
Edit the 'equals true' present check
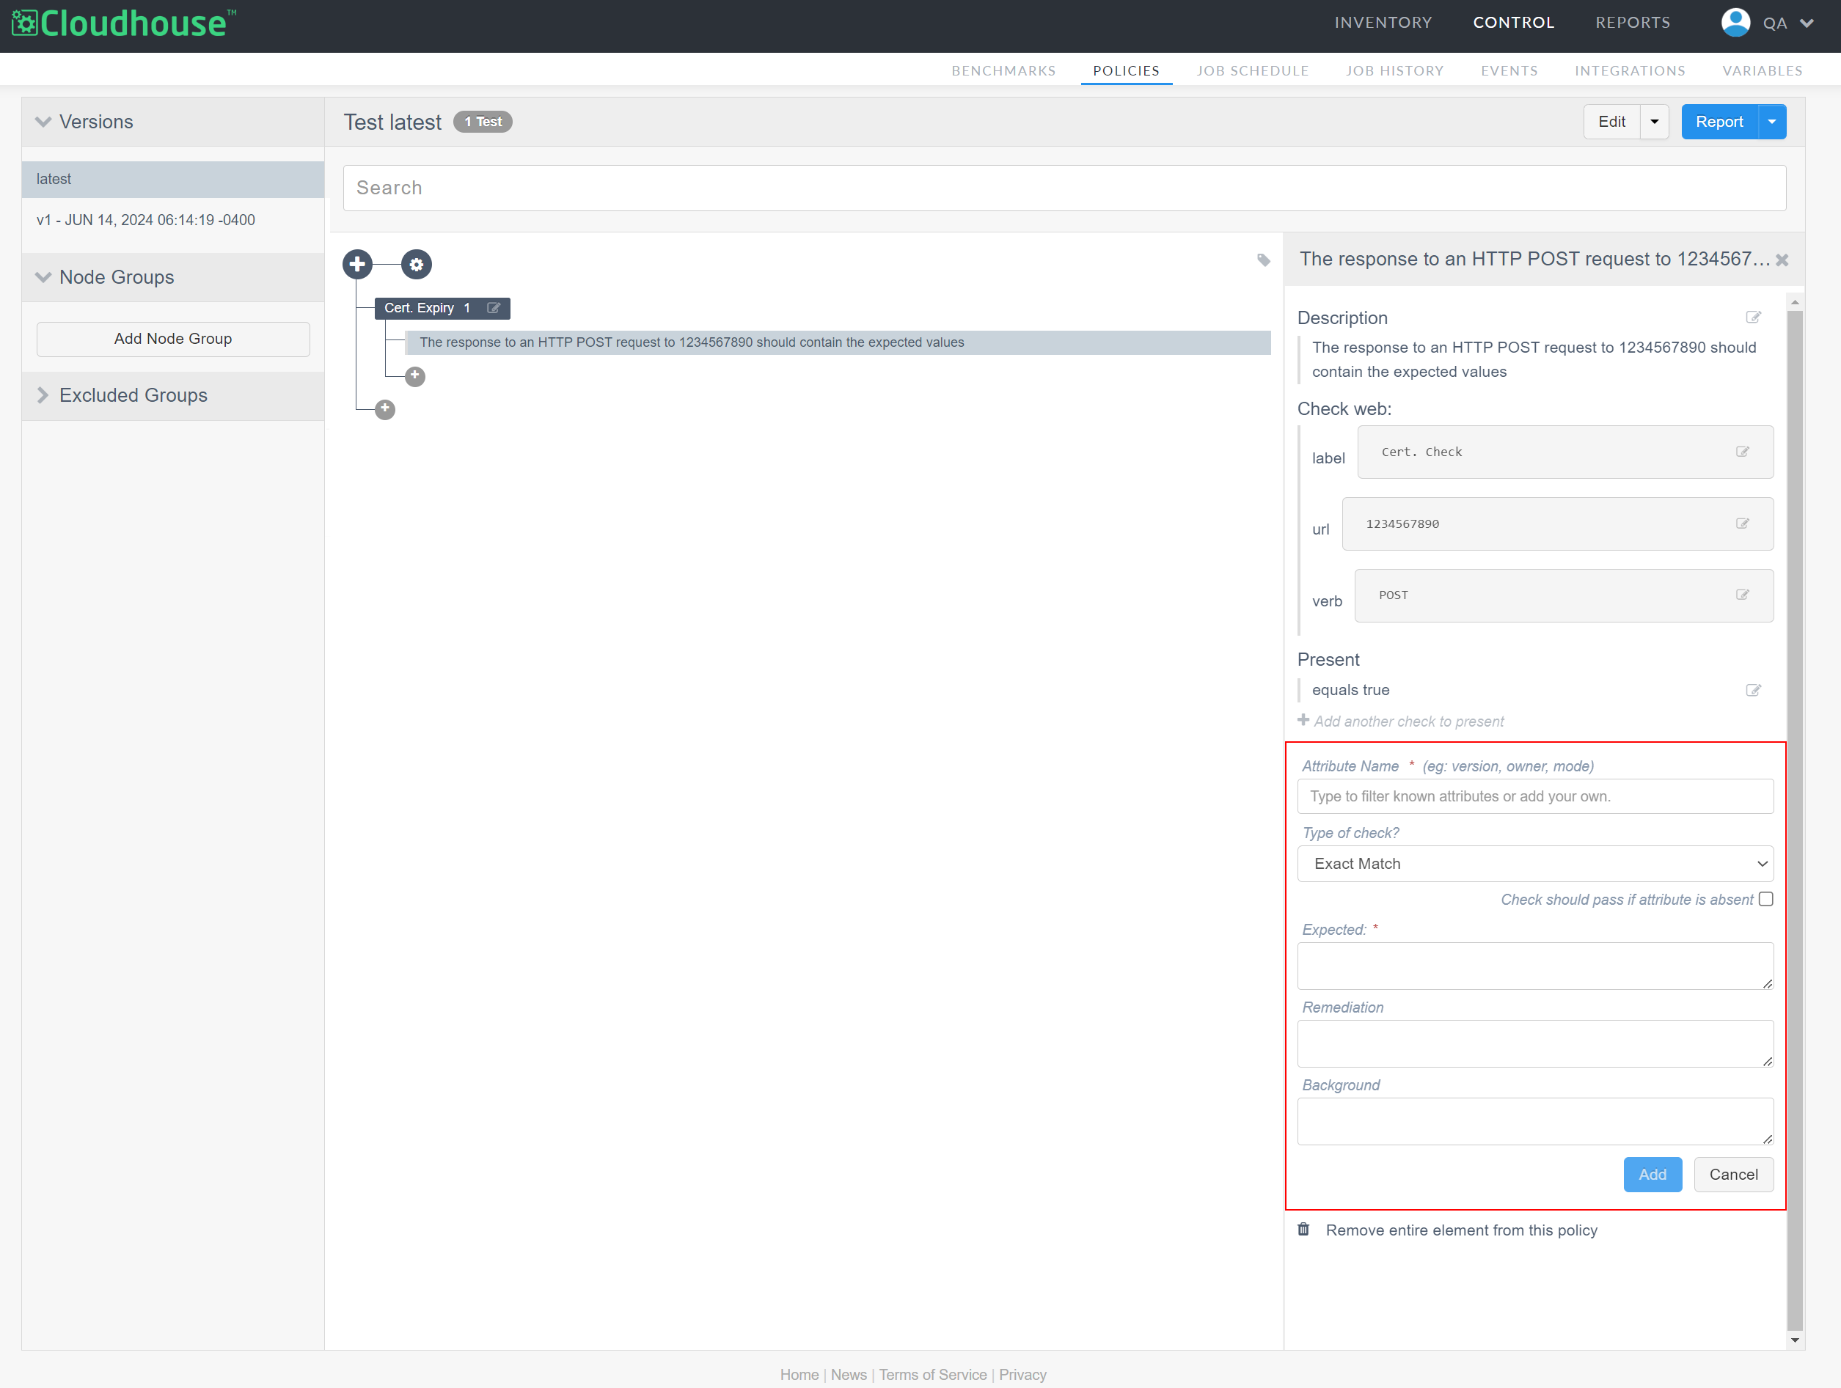pos(1753,690)
